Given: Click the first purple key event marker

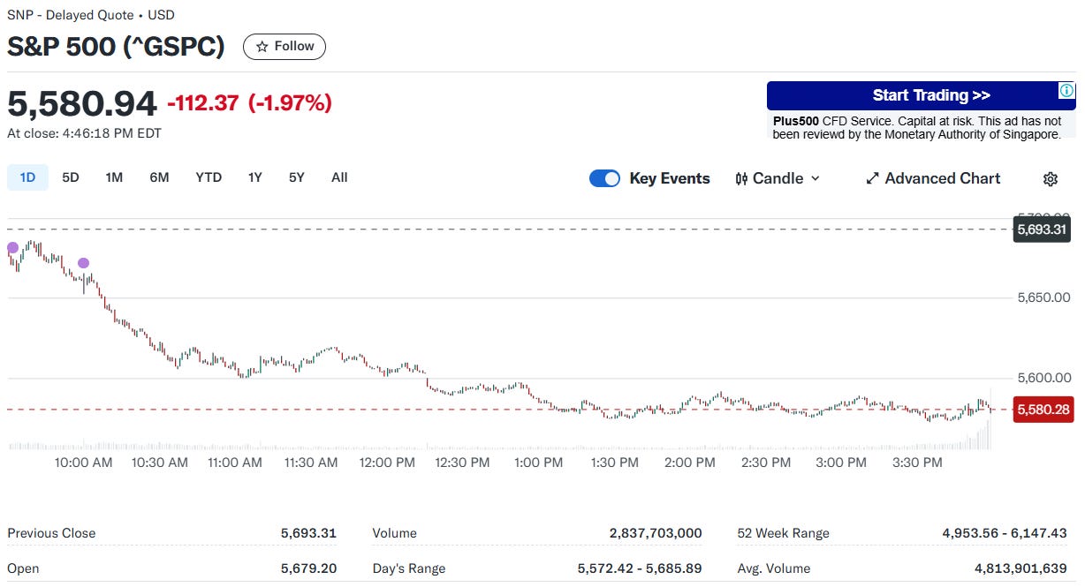Looking at the screenshot, I should point(12,248).
